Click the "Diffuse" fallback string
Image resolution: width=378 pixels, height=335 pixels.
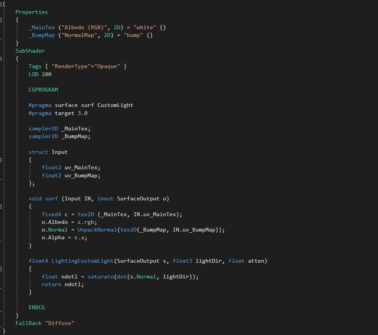point(60,323)
